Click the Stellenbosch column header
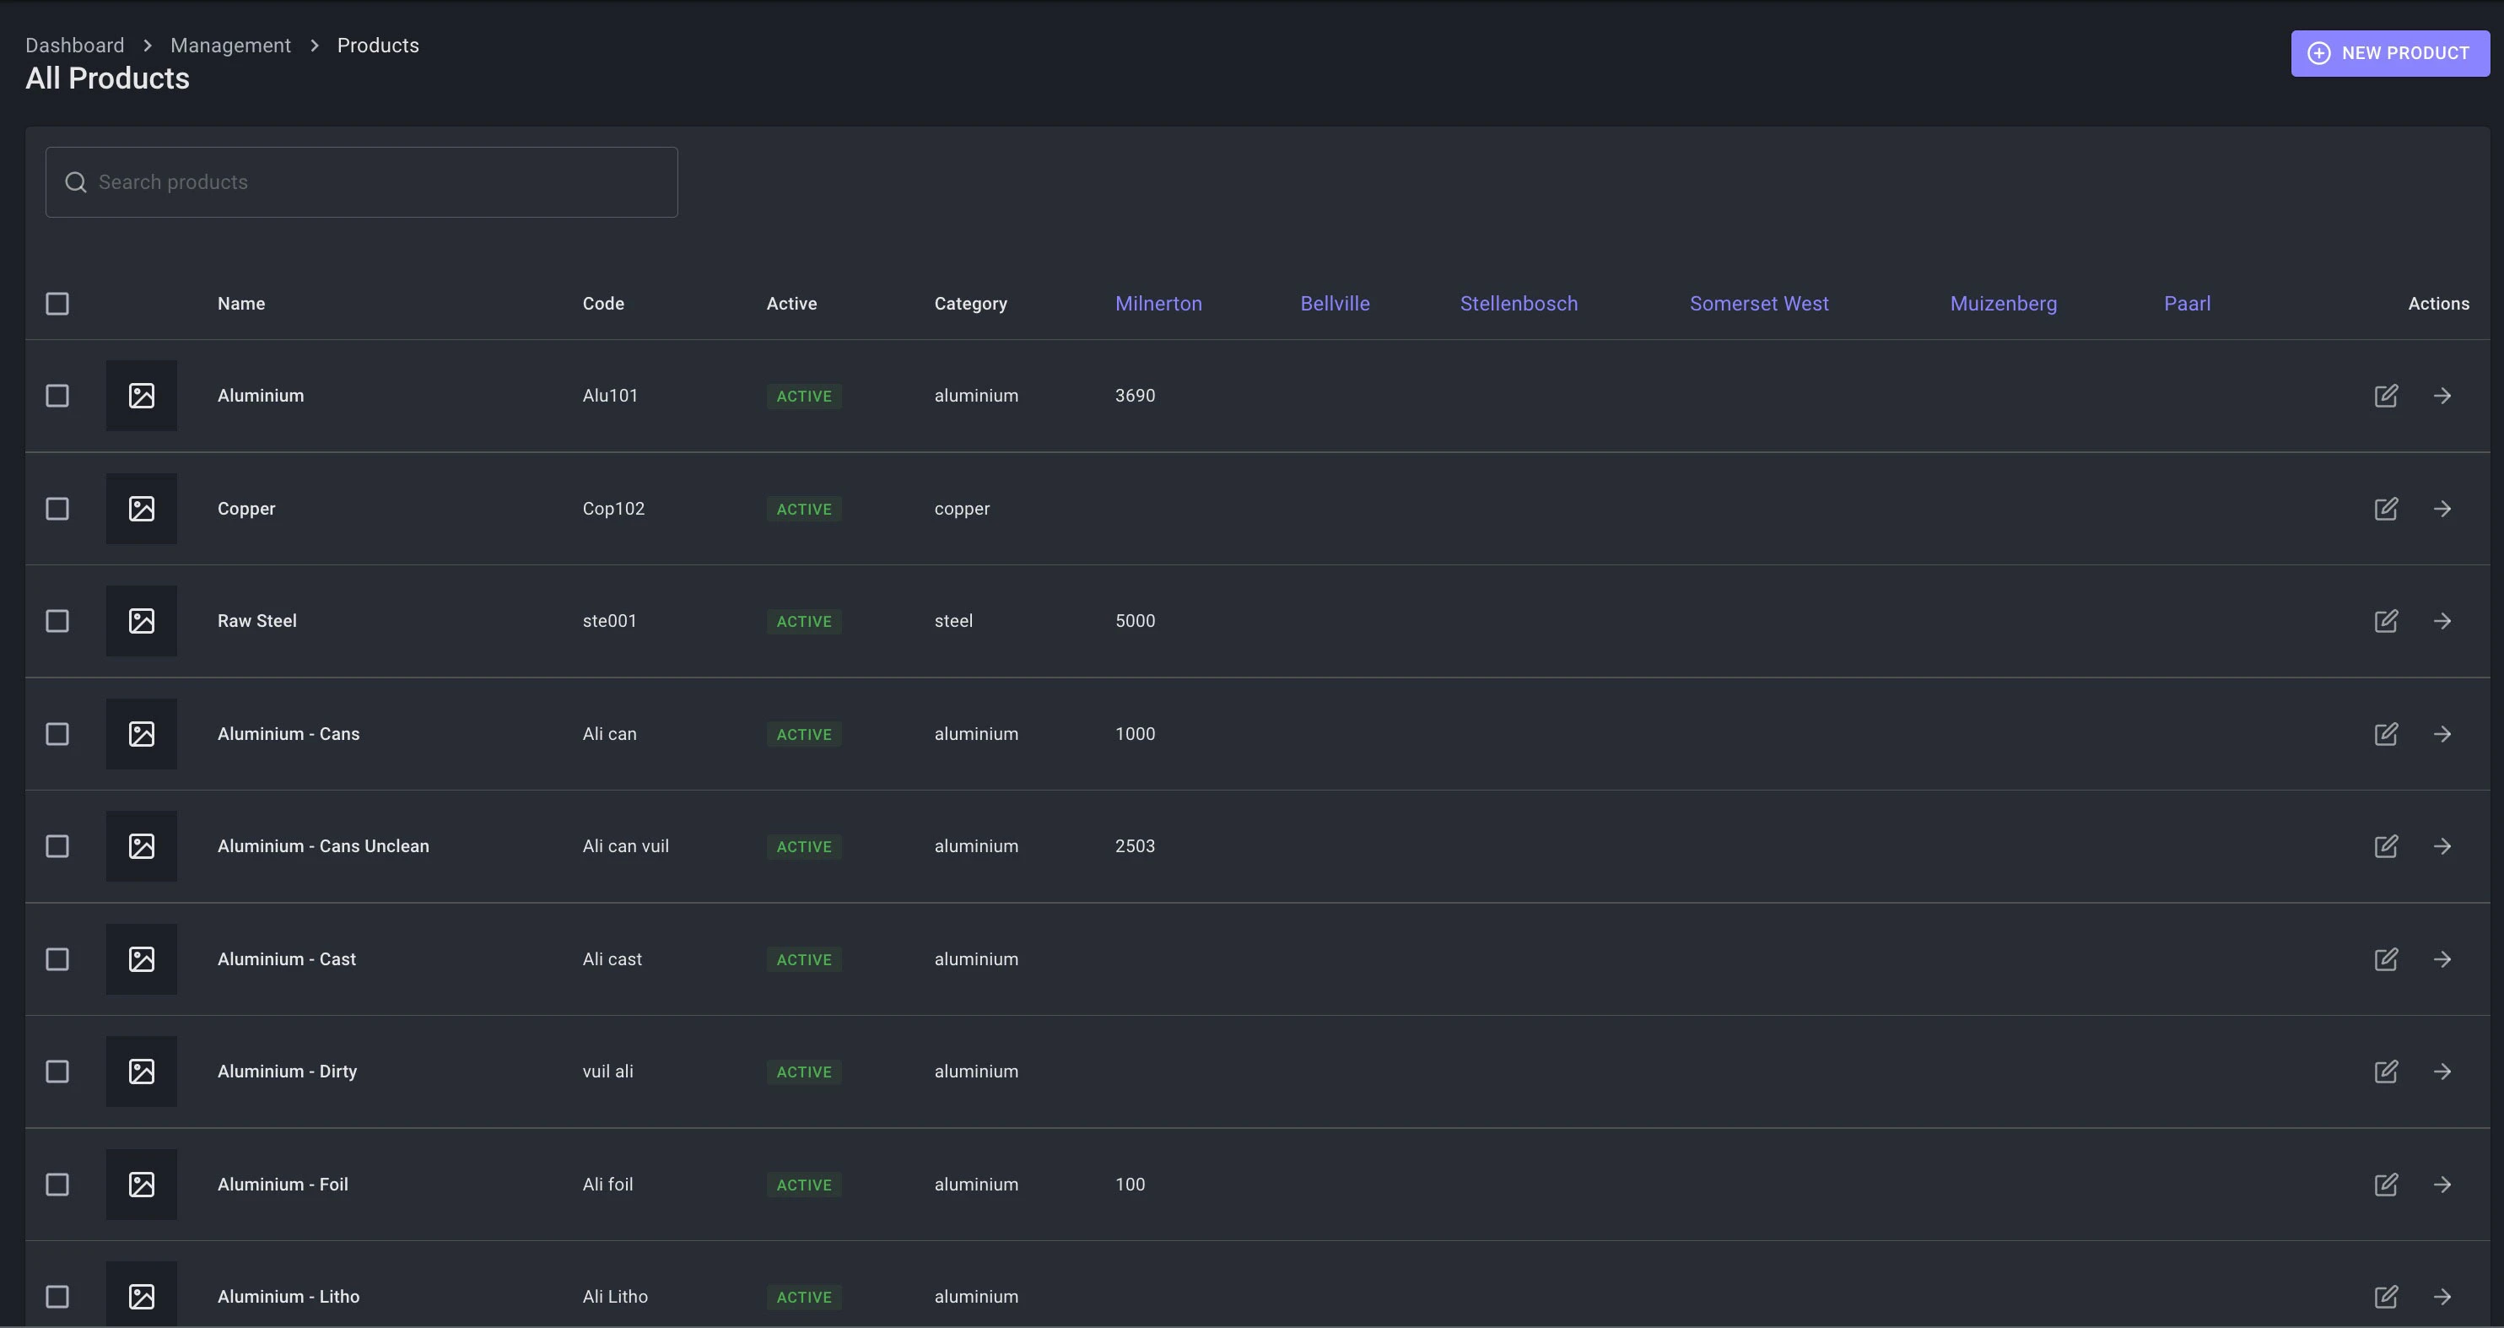The height and width of the screenshot is (1328, 2504). (1519, 304)
